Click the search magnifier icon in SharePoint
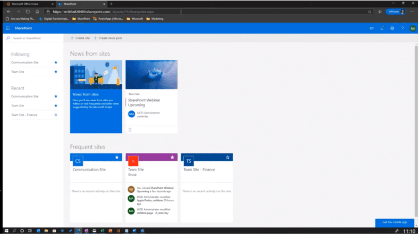 click(8, 38)
